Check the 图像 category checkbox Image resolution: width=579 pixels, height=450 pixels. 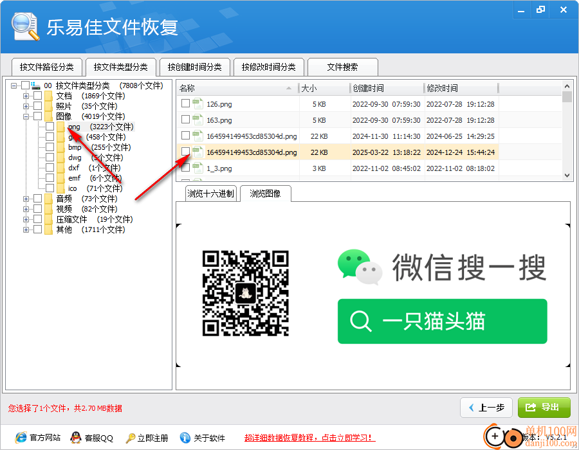point(38,116)
